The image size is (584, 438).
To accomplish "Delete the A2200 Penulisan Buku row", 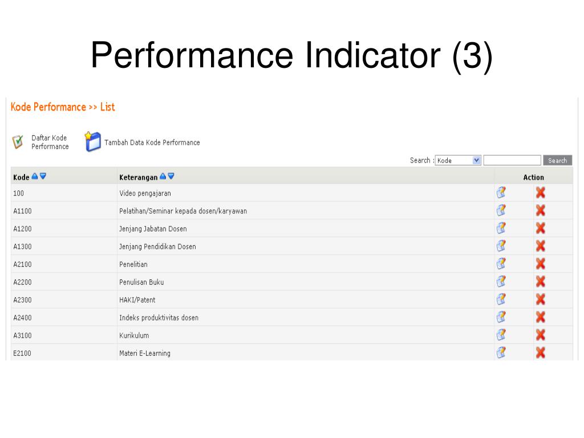I will [541, 282].
